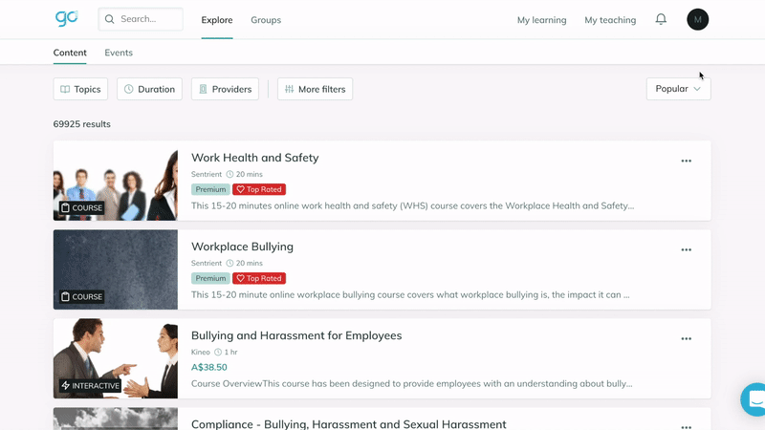Image resolution: width=765 pixels, height=430 pixels.
Task: Open options for Compliance - Bullying course
Action: click(x=686, y=426)
